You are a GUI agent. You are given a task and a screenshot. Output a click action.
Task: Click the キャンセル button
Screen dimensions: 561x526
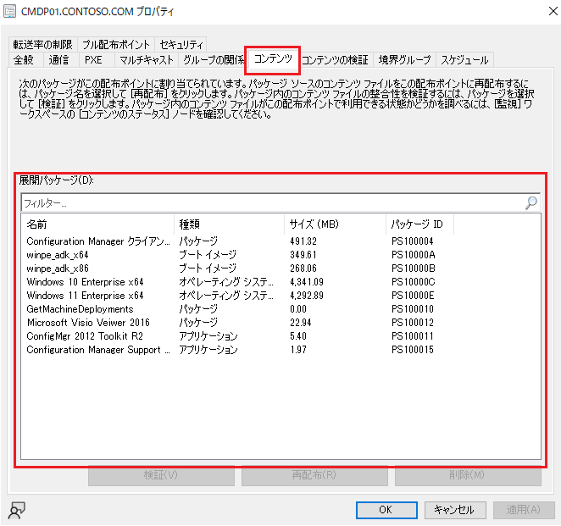[453, 510]
